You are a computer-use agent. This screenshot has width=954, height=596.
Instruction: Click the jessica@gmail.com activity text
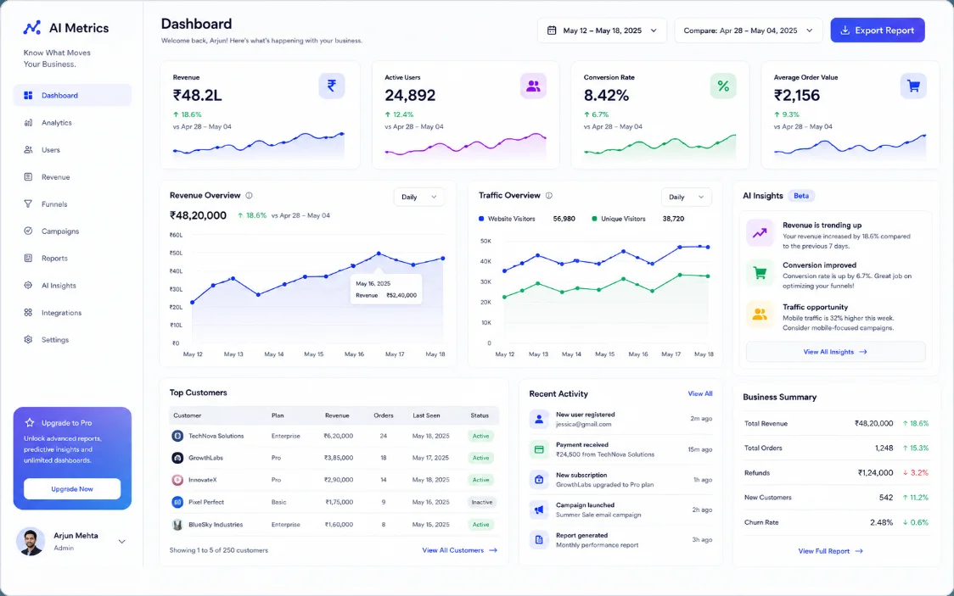click(x=583, y=424)
